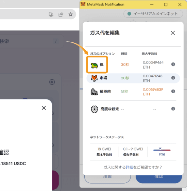
Task: Maximize the MetaMask Notification window
Action: point(166,4)
